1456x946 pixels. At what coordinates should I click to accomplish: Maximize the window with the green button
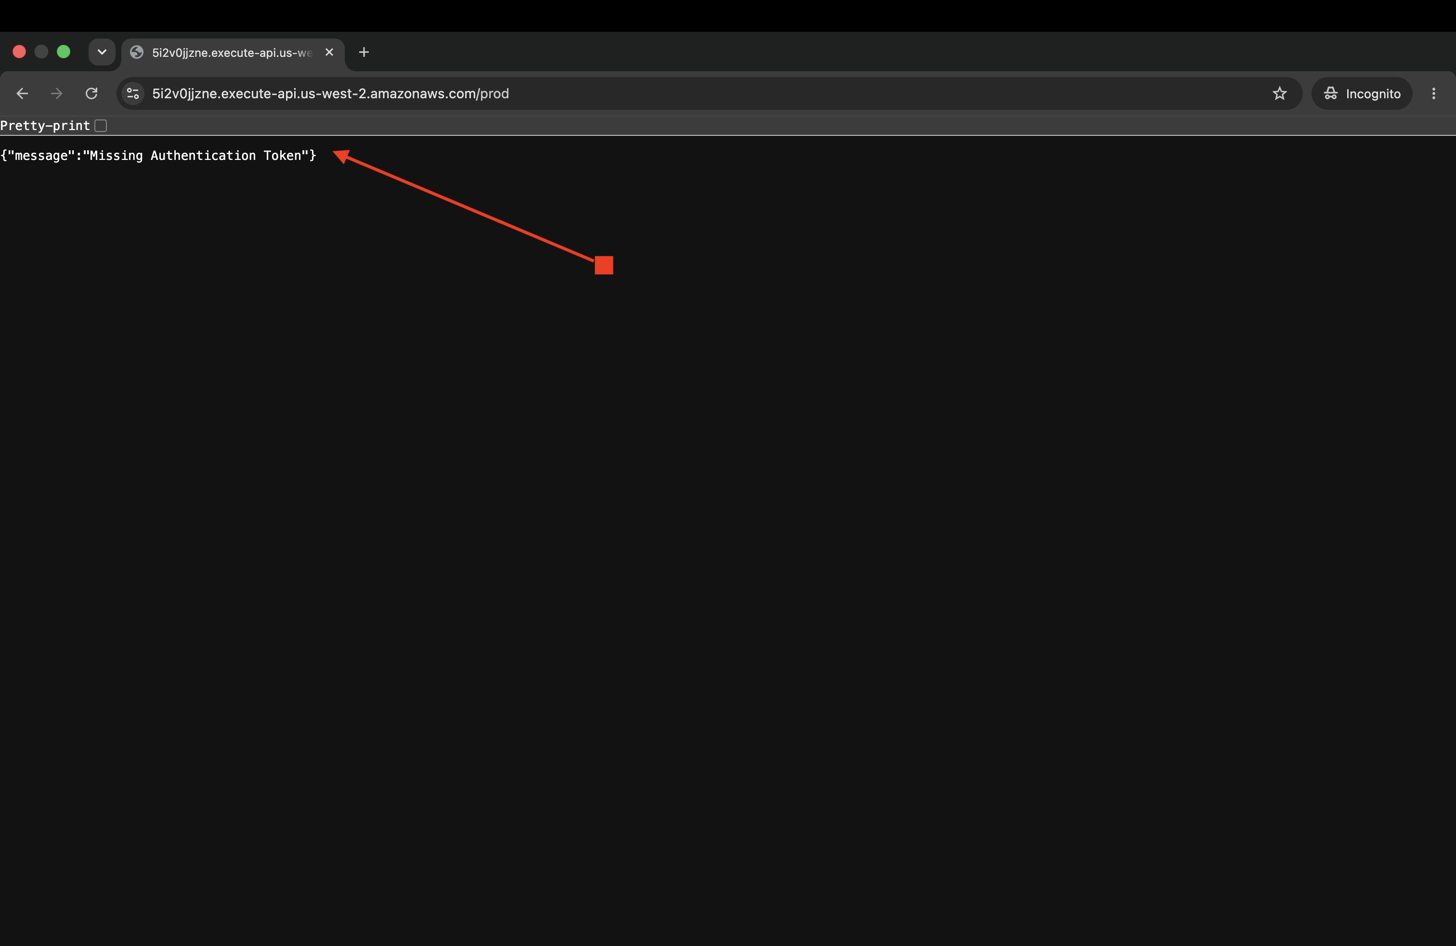[64, 52]
